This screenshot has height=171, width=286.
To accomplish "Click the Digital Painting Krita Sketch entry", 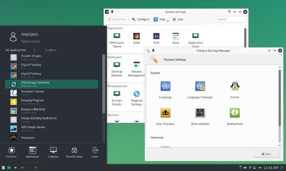I will 52,75.
